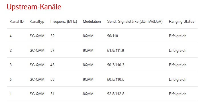Click the 50.5/110.5 signal strength cell
Screen dimensions: 210x110
(x=116, y=80)
